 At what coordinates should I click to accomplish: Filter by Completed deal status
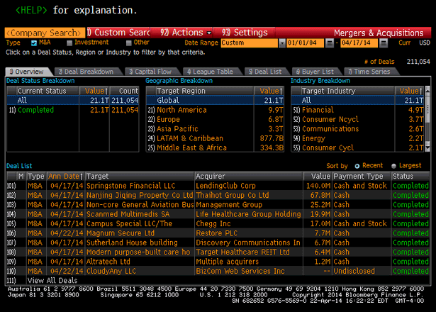pyautogui.click(x=35, y=110)
